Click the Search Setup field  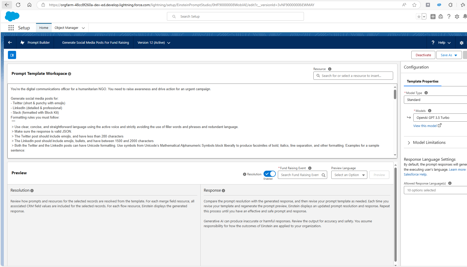coord(235,16)
